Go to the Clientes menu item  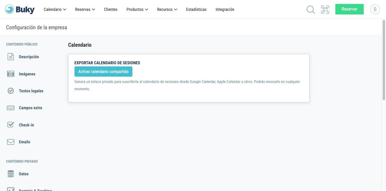point(111,9)
